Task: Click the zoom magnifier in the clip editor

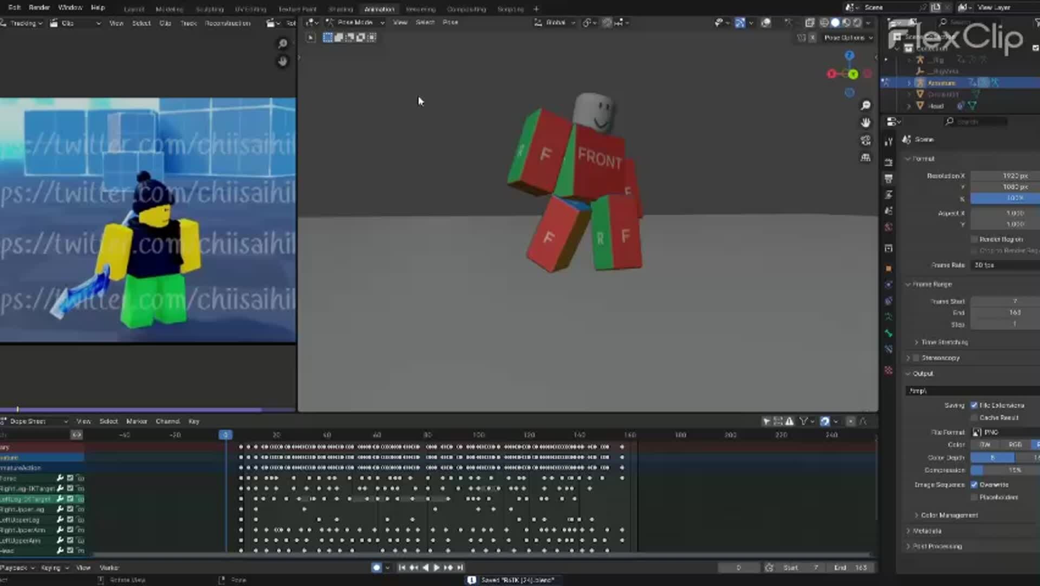Action: pos(283,43)
